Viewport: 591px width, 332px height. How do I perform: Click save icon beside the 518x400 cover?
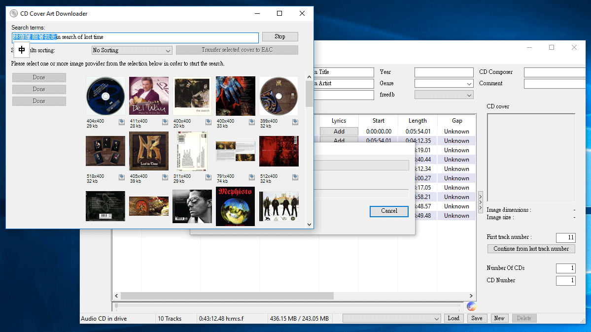122,177
